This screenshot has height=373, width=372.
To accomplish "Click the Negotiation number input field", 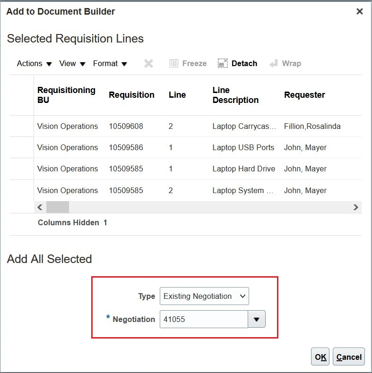I will coord(204,319).
